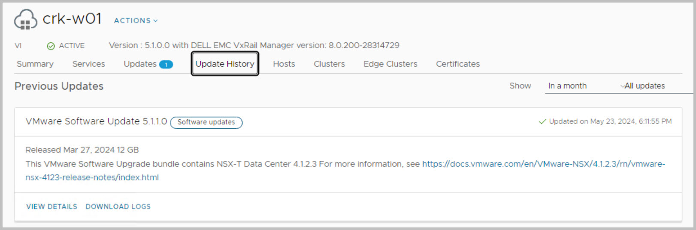This screenshot has height=230, width=696.
Task: View the Edge Clusters tab
Action: (x=390, y=64)
